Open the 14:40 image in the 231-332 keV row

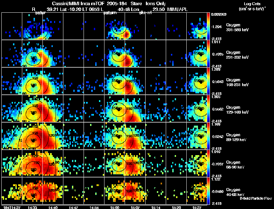53,54
